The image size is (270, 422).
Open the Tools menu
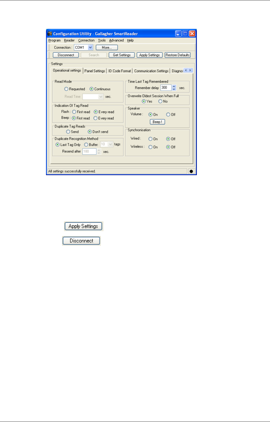point(102,41)
